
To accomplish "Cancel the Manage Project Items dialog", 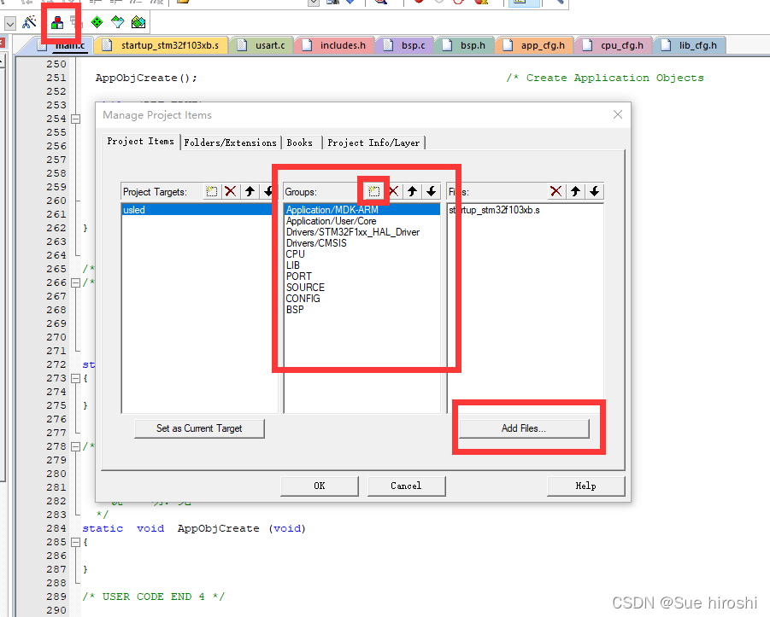I will point(406,486).
